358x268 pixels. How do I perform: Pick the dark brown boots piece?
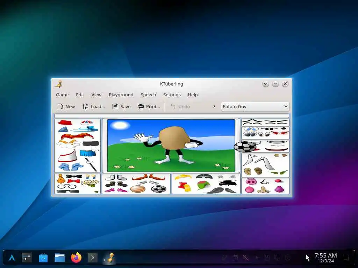pyautogui.click(x=116, y=184)
